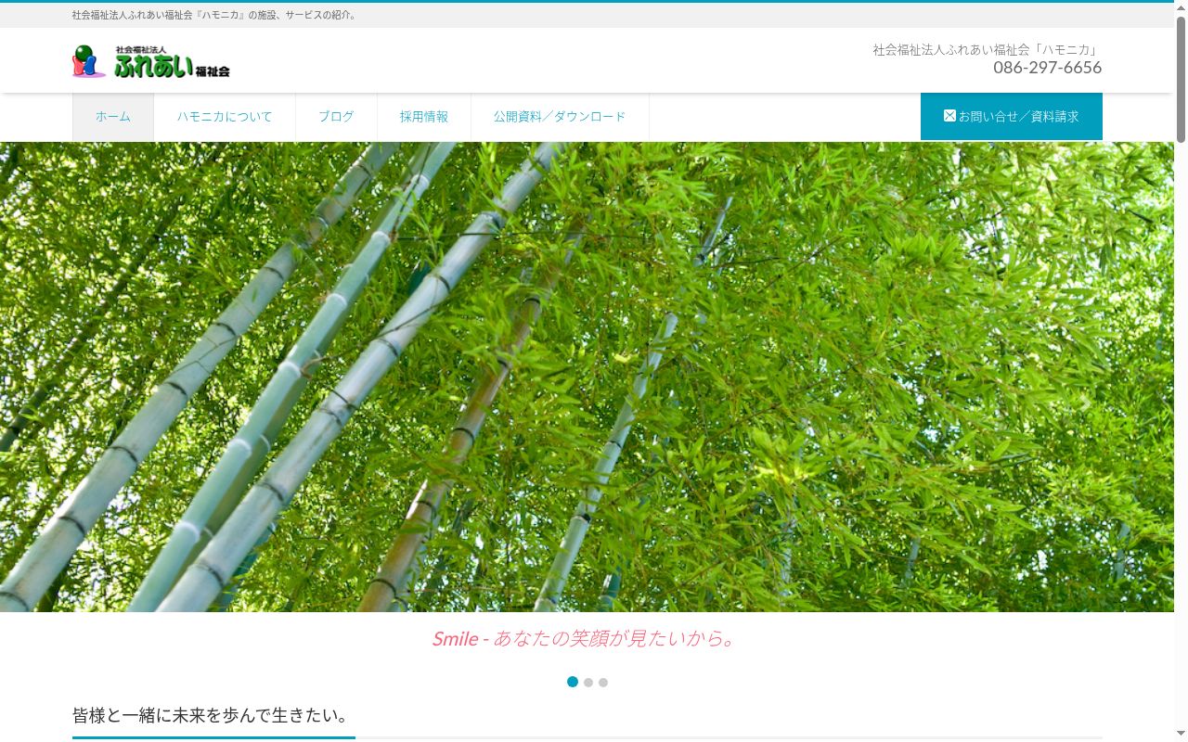Image resolution: width=1188 pixels, height=742 pixels.
Task: Select the third slider pagination dot
Action: 603,683
